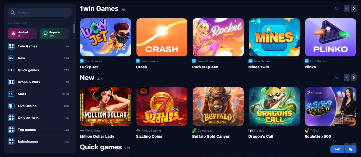This screenshot has width=361, height=157.
Task: Open the live chat bubble icon
Action: click(x=350, y=149)
